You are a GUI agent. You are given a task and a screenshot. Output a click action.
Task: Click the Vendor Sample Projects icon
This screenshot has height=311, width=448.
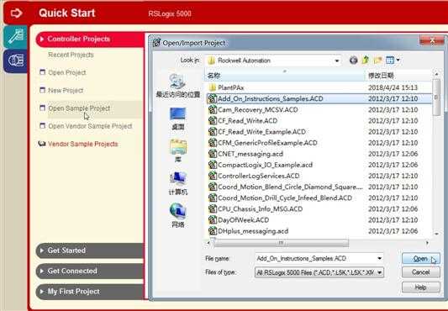[x=42, y=144]
